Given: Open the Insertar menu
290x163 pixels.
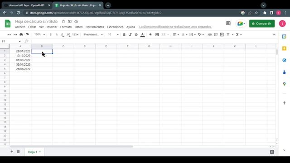Looking at the screenshot, I should tap(52, 27).
